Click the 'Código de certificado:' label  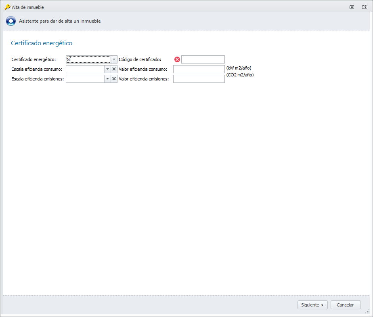coord(140,59)
